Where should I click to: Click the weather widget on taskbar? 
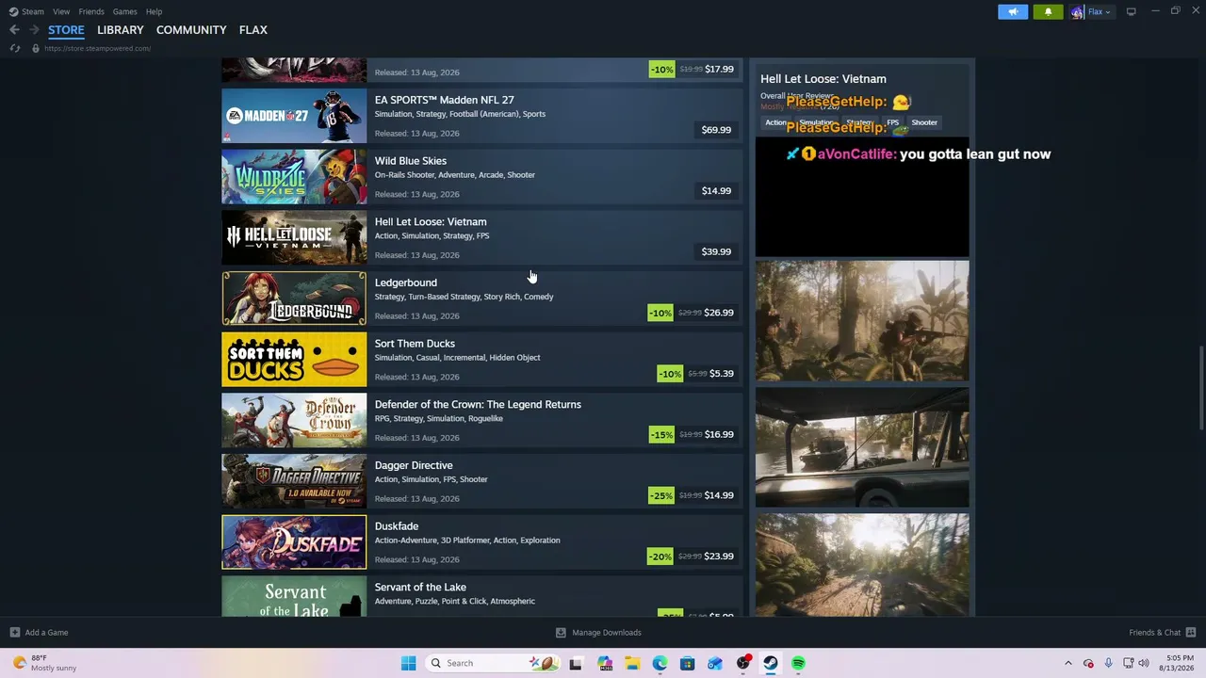pos(43,663)
